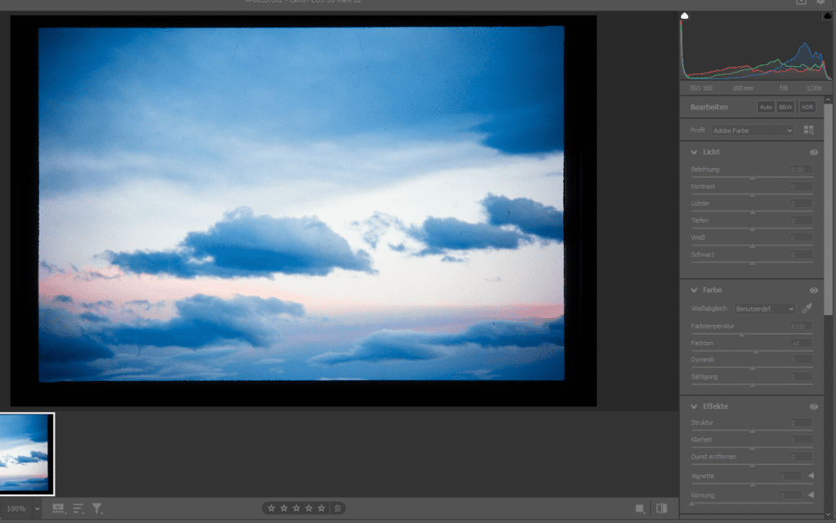Image resolution: width=836 pixels, height=523 pixels.
Task: Pick the white balance eyedropper tool
Action: point(807,308)
